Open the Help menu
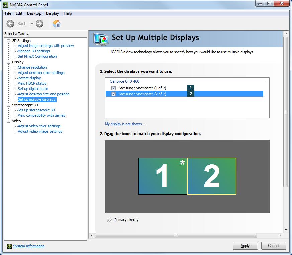This screenshot has height=255, width=292. pos(68,13)
